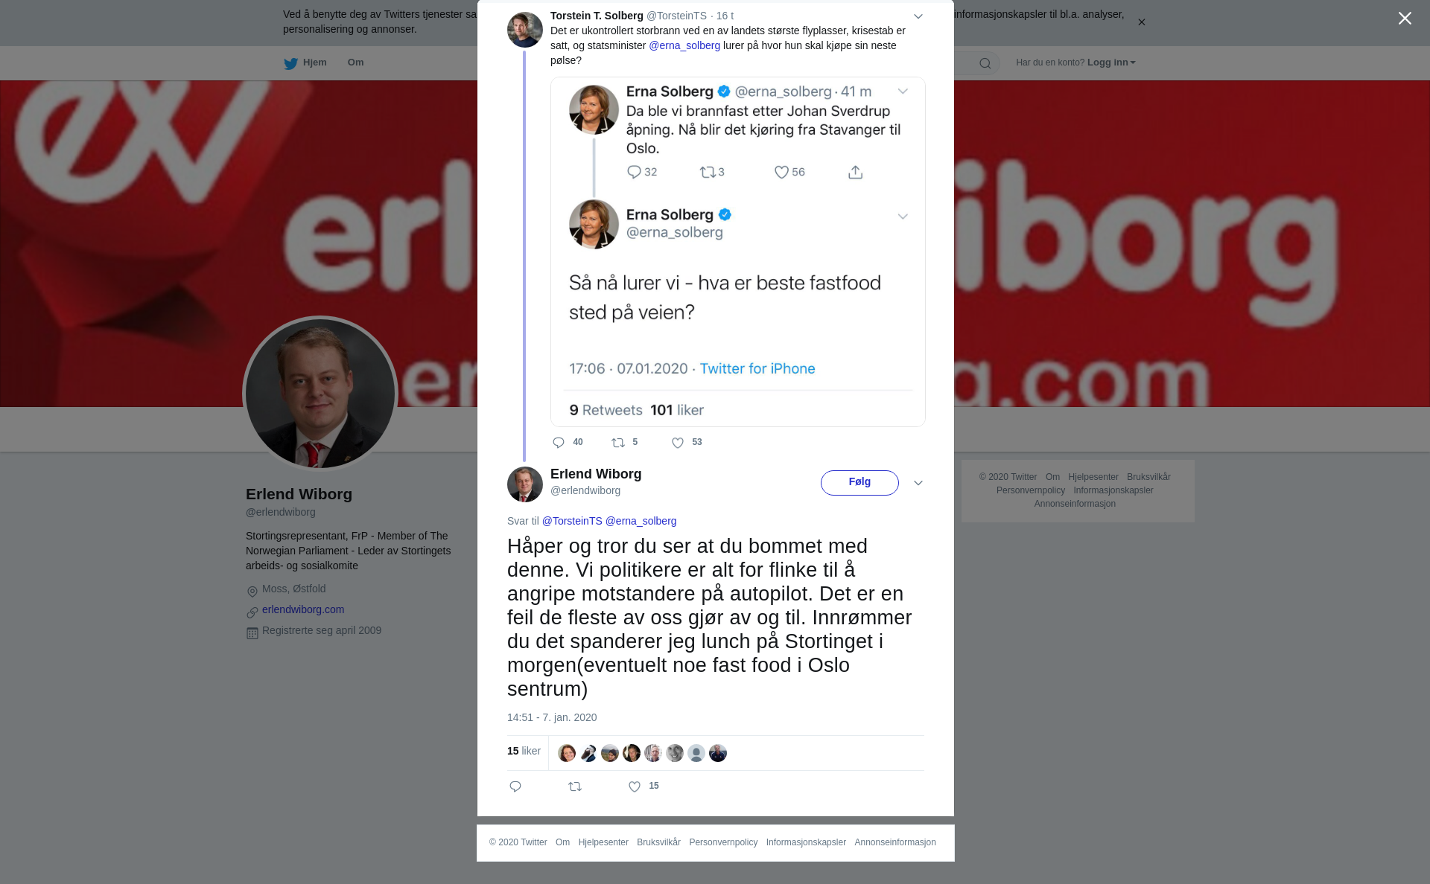
Task: Like Erlend Wiborg's tweet with 15 likes
Action: click(x=635, y=787)
